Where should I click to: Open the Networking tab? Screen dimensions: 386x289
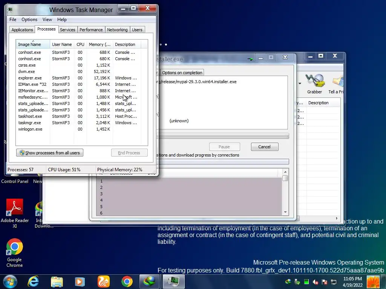pos(117,30)
